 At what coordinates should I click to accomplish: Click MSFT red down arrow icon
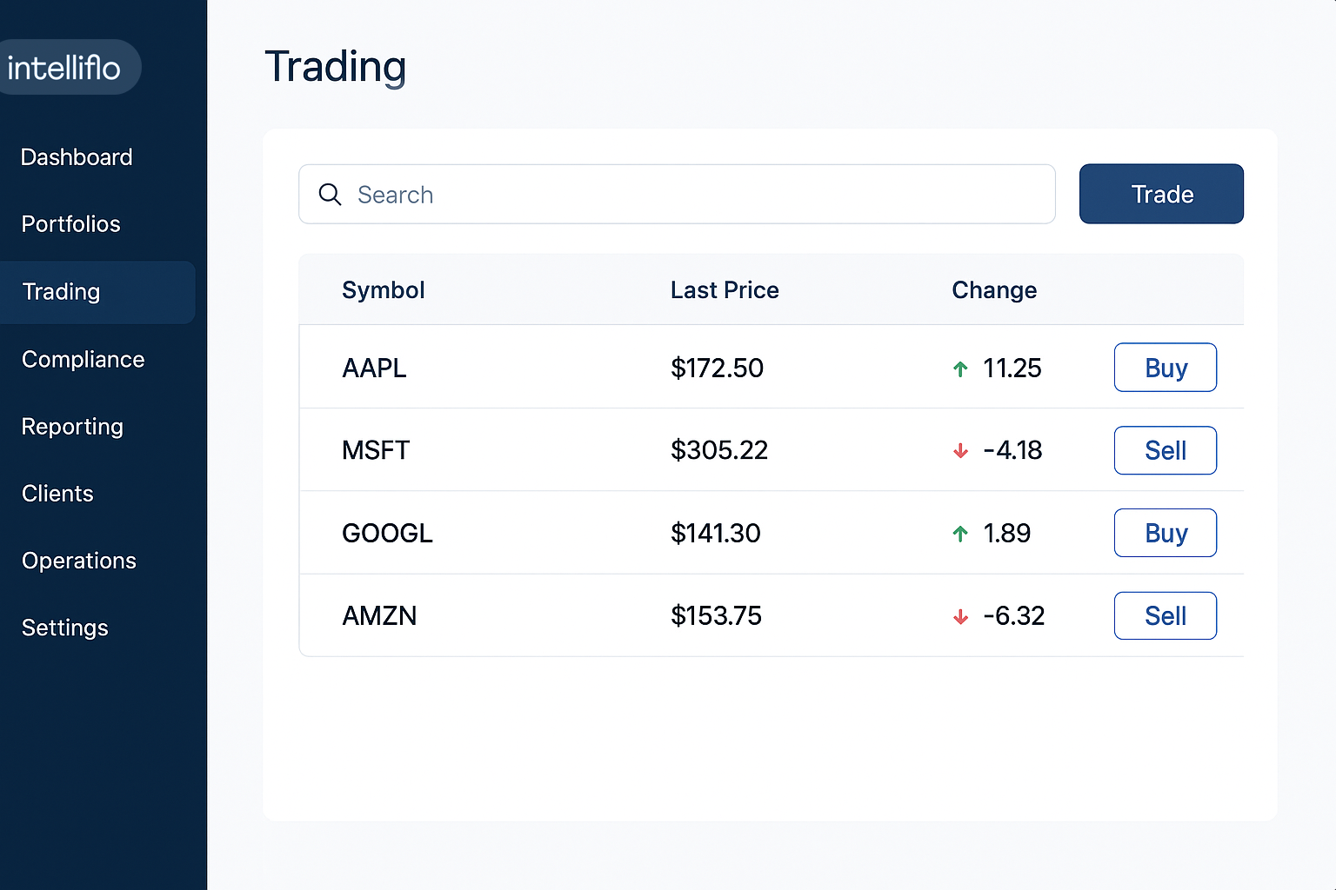(960, 450)
